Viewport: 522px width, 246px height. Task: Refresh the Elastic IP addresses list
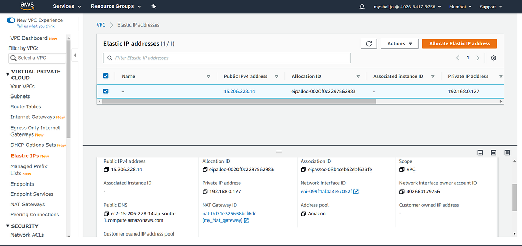(x=369, y=44)
